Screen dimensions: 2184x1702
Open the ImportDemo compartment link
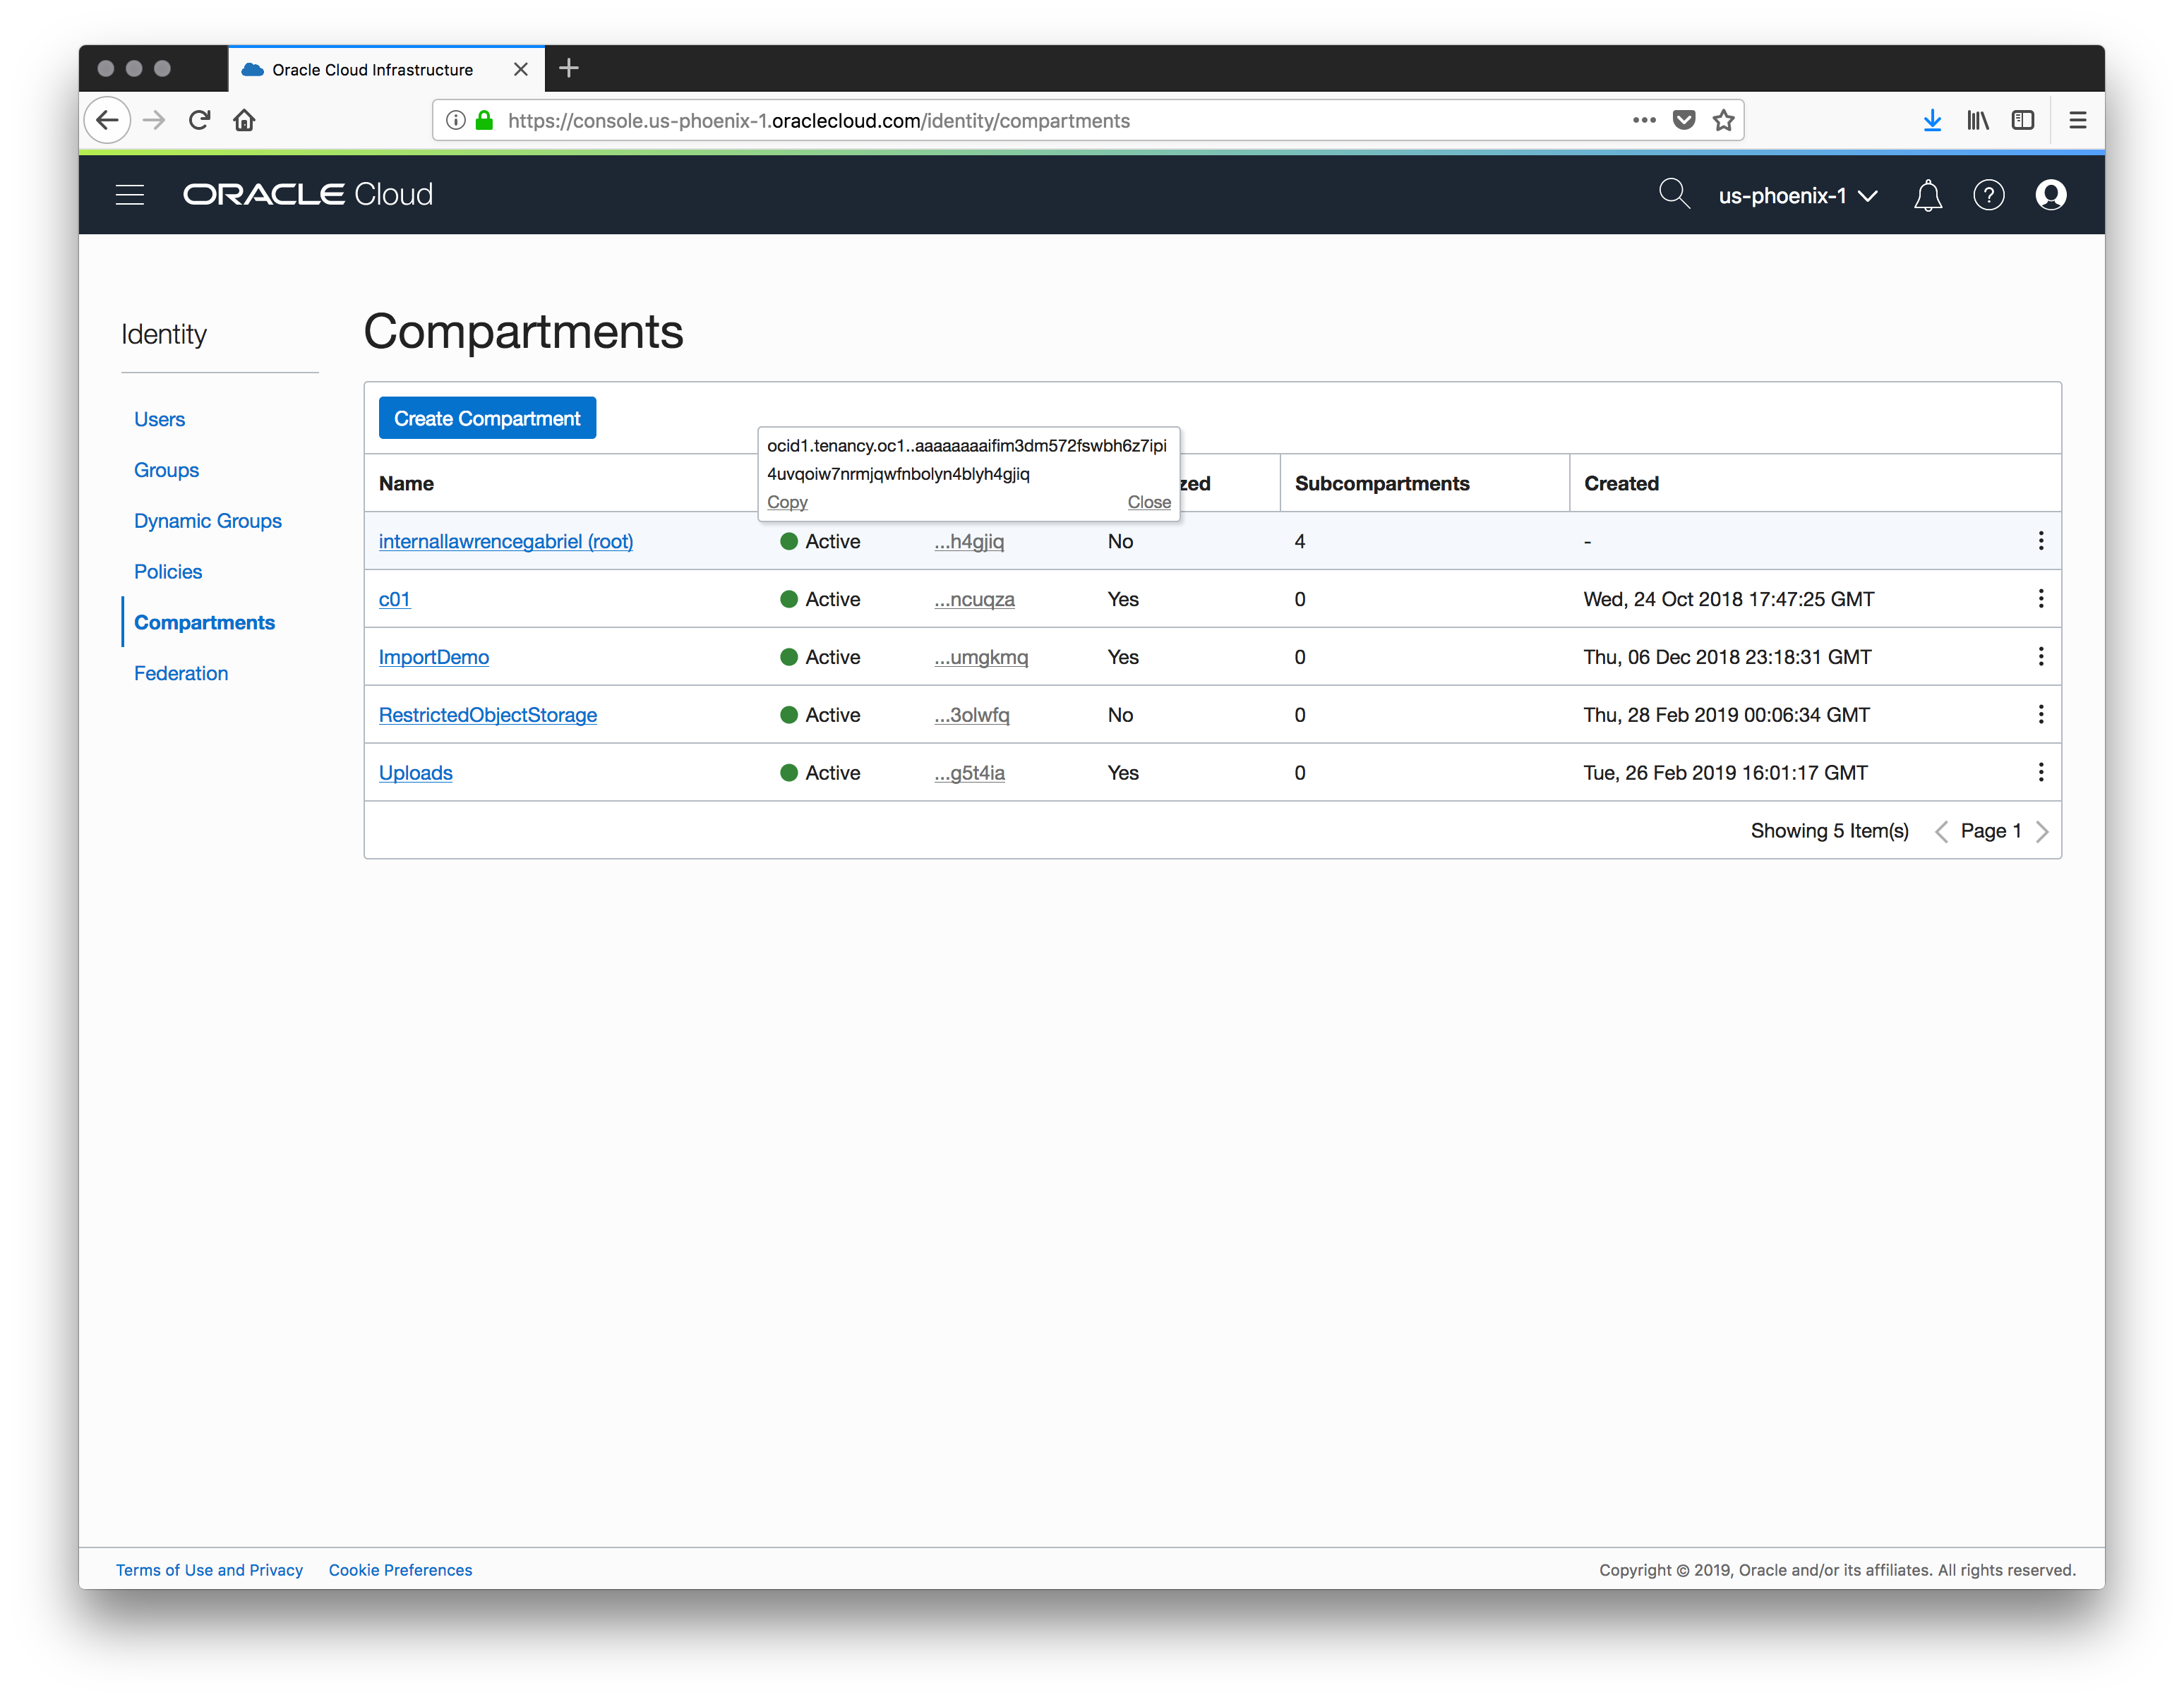pyautogui.click(x=434, y=657)
